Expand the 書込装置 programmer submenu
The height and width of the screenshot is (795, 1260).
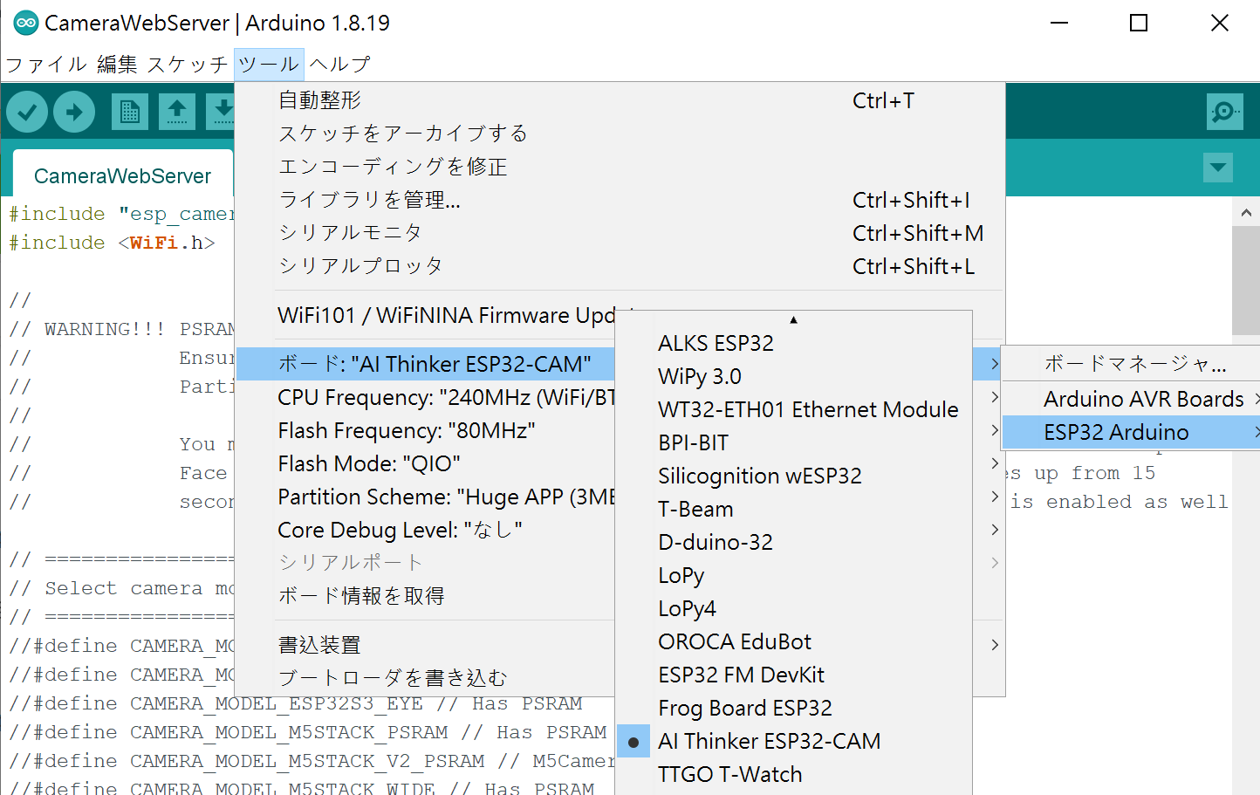pyautogui.click(x=620, y=645)
